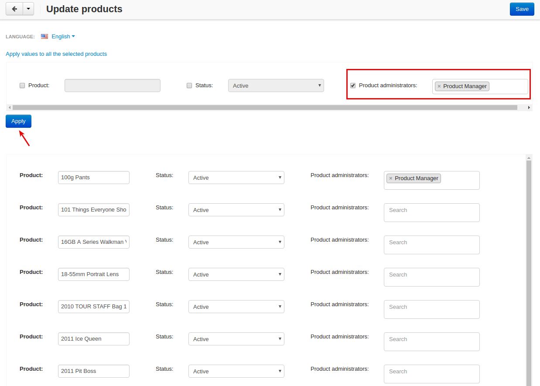Screen dimensions: 540x386
Task: Click the back arrow button
Action: (x=14, y=9)
